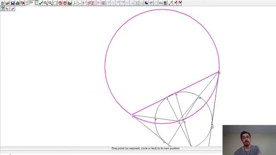Click the first red circle arrow icon
Image resolution: width=276 pixels, height=155 pixels.
[x=60, y=3]
